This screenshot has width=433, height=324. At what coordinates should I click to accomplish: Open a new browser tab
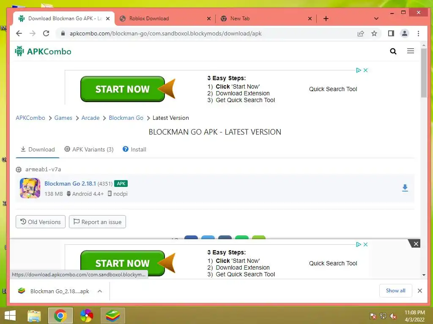pos(326,19)
